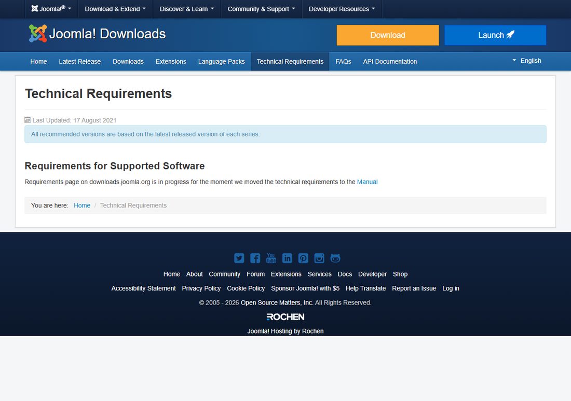Open Language Packs nav item
This screenshot has height=401, width=571.
222,62
